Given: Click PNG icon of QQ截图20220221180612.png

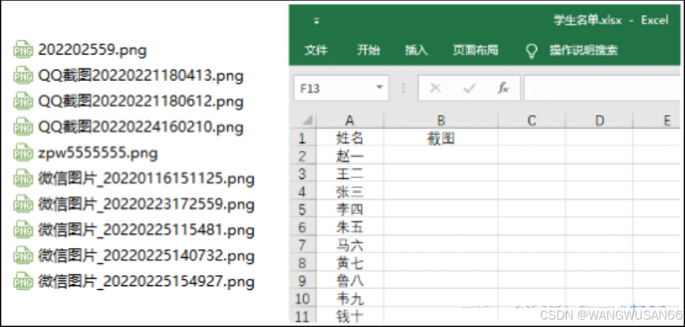Looking at the screenshot, I should pyautogui.click(x=23, y=101).
